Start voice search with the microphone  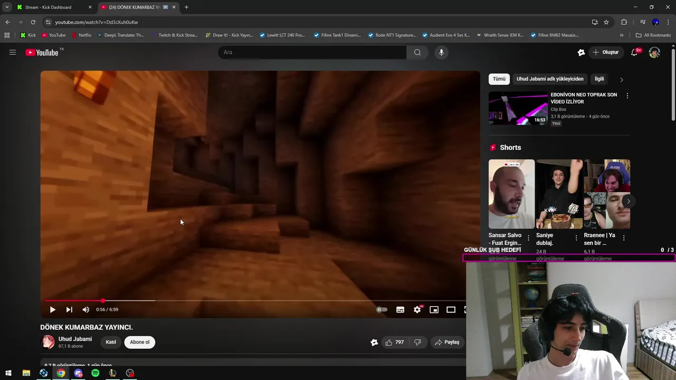tap(441, 52)
